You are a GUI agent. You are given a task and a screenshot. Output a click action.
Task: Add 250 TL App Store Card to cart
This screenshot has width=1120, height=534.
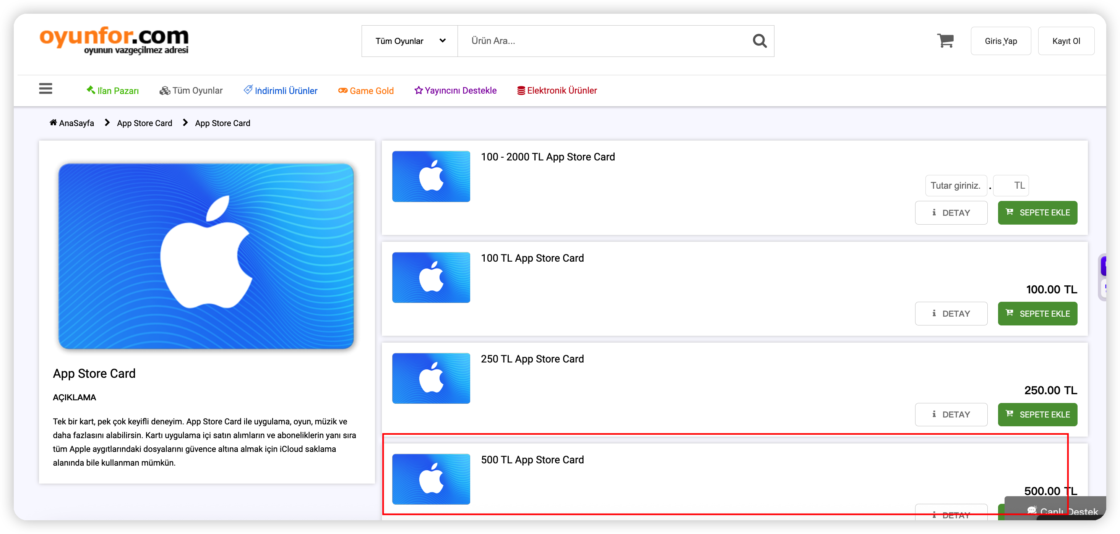click(x=1037, y=414)
